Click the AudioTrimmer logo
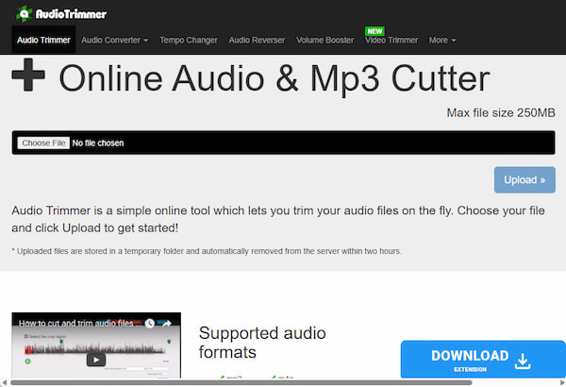 pos(61,14)
